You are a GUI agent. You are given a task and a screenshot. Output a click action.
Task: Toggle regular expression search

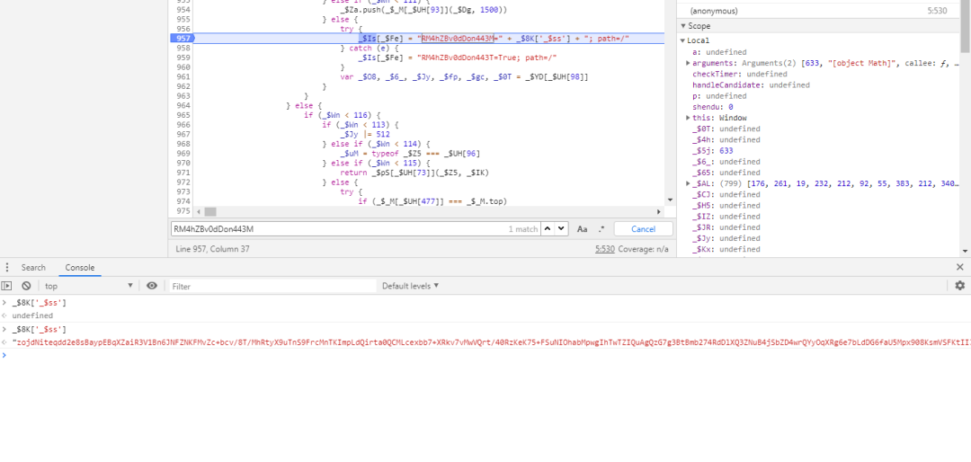pyautogui.click(x=601, y=229)
